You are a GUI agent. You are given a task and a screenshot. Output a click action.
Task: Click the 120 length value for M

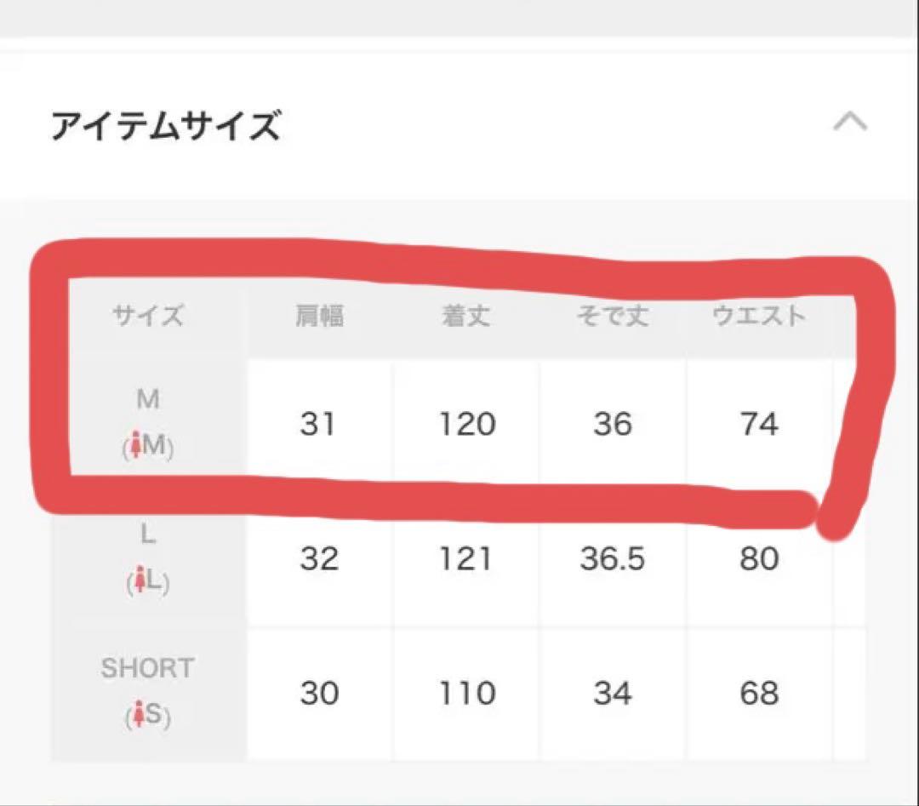coord(467,424)
